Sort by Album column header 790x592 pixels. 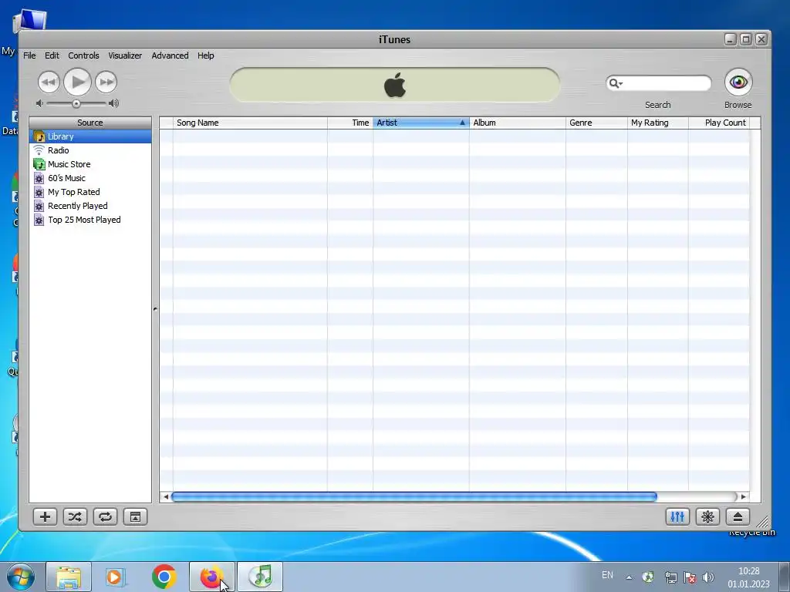[x=518, y=123]
